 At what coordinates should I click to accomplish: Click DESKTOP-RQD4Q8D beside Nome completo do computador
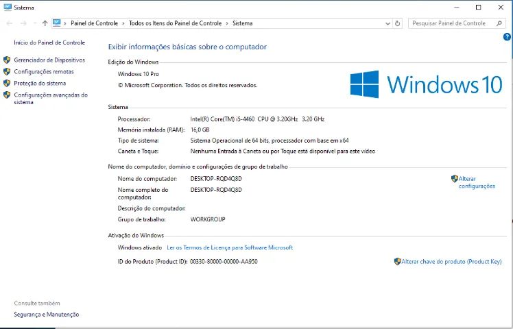pyautogui.click(x=216, y=190)
